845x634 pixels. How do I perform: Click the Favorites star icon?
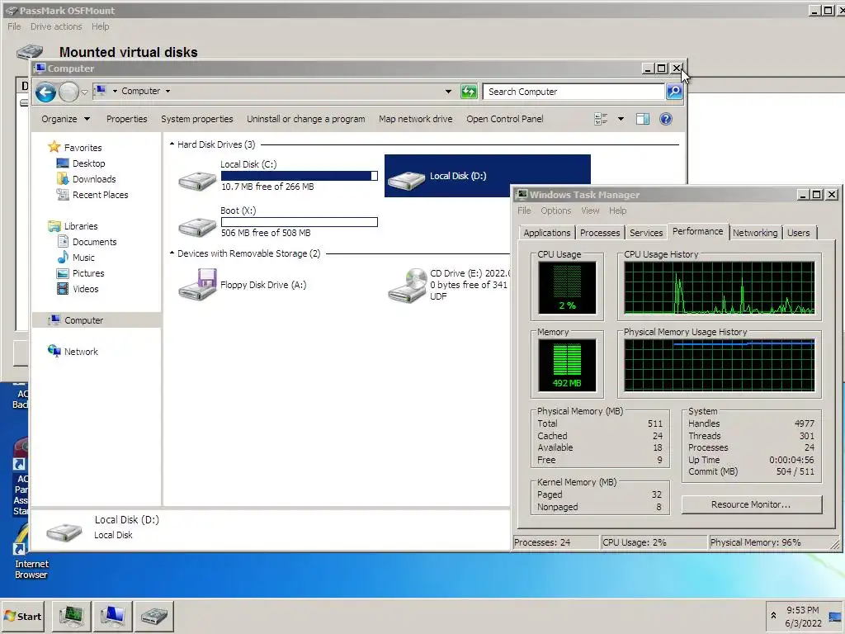click(x=54, y=147)
